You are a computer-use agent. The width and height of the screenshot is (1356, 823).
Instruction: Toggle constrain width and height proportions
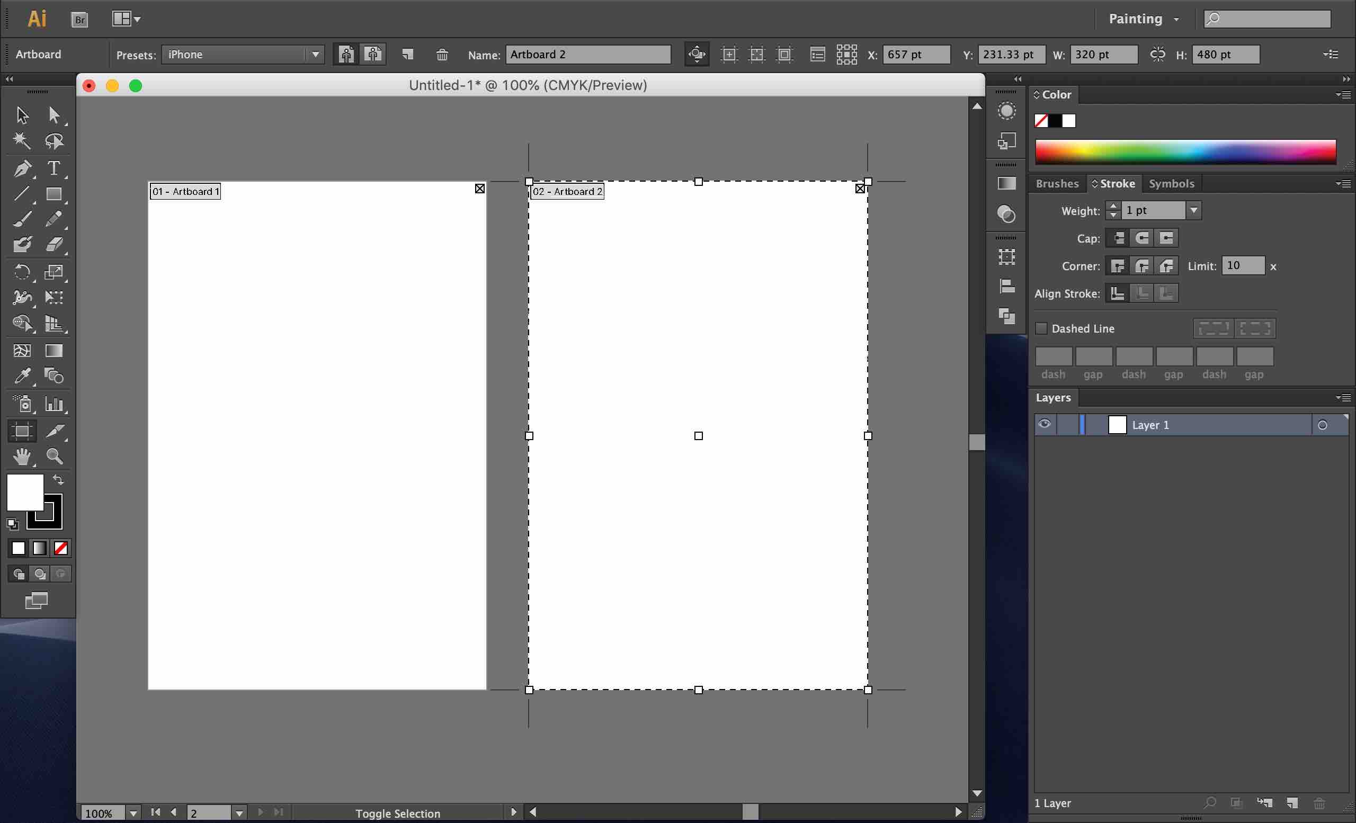pyautogui.click(x=1157, y=55)
